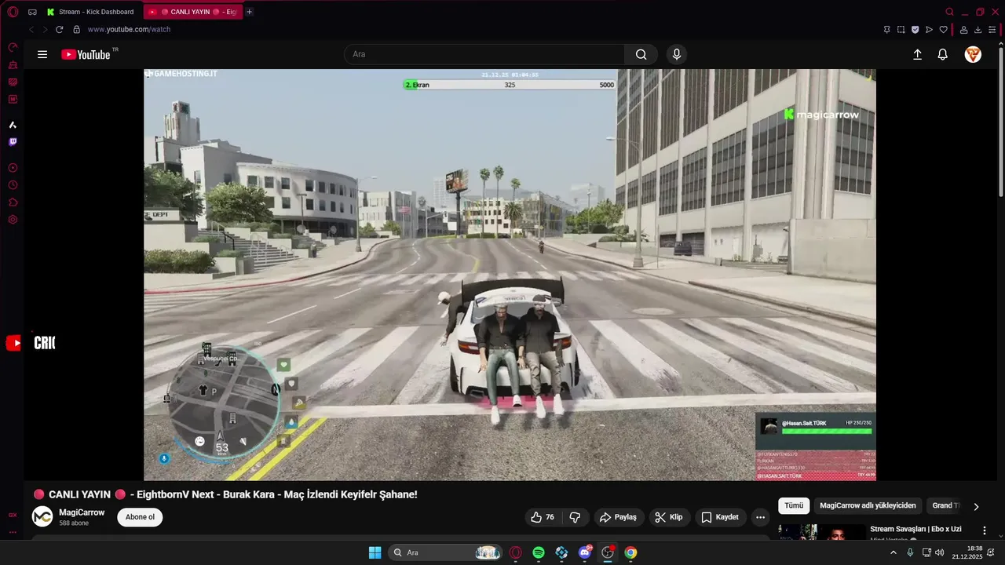
Task: Open Extensions cube in sidebar
Action: pyautogui.click(x=13, y=202)
